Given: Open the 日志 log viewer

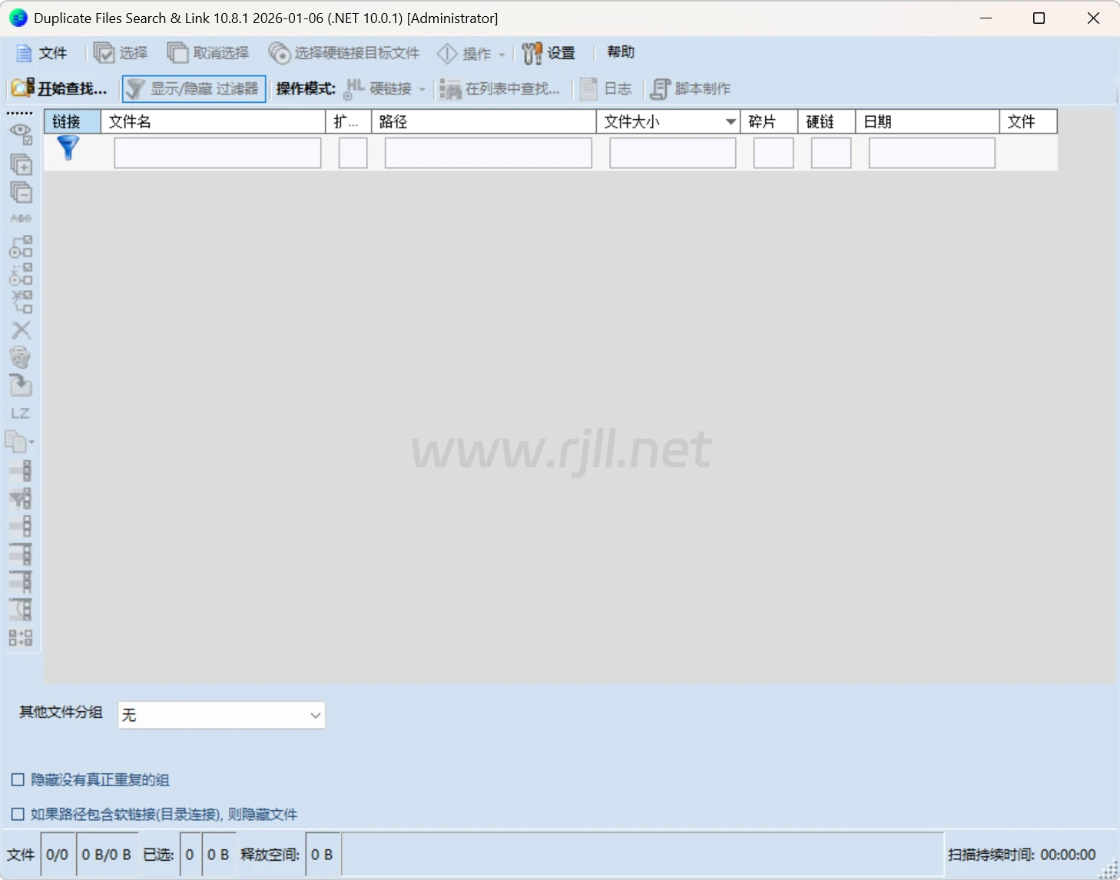Looking at the screenshot, I should tap(606, 89).
